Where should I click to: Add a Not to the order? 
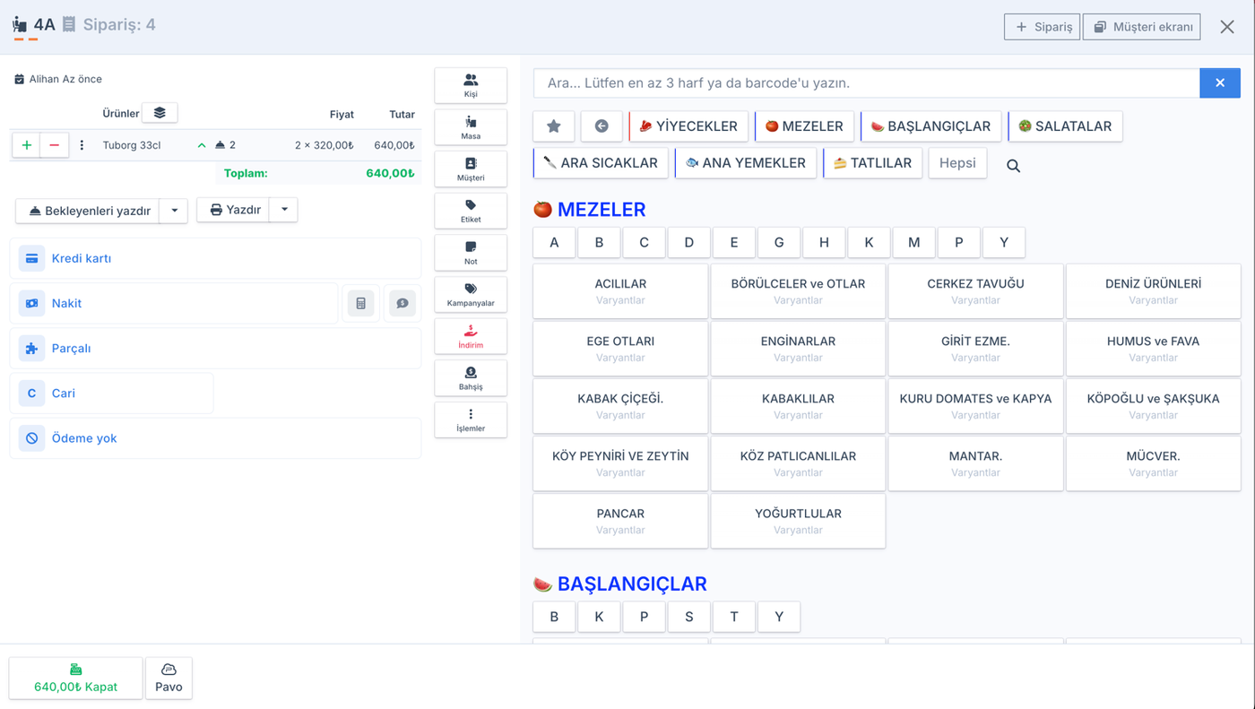471,253
